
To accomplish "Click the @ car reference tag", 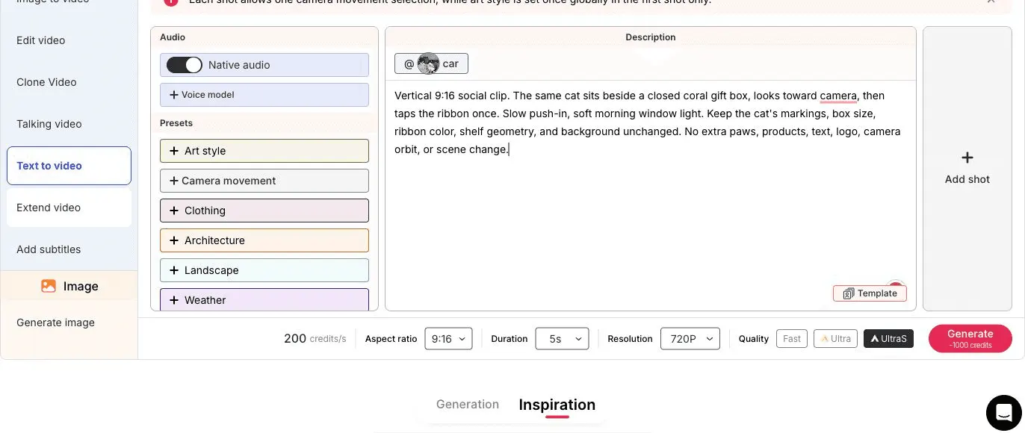I will tap(431, 63).
